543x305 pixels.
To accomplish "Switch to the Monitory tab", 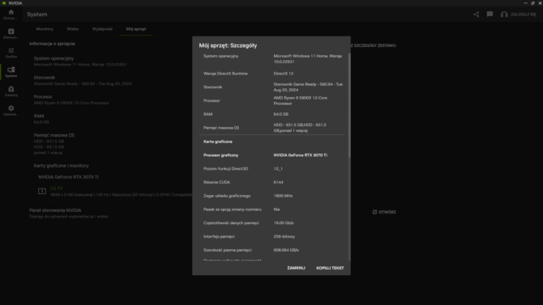I will pos(45,29).
